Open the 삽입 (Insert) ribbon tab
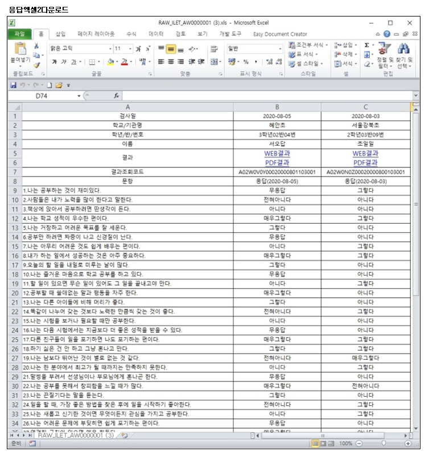Viewport: 429px width, 464px height. point(60,34)
